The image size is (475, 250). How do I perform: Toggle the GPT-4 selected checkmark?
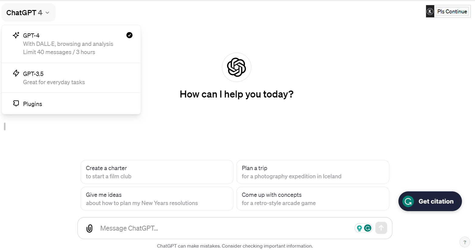click(x=129, y=35)
